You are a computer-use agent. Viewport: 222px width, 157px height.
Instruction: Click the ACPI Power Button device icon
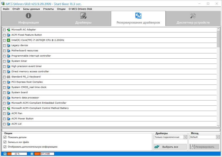(x=8, y=119)
